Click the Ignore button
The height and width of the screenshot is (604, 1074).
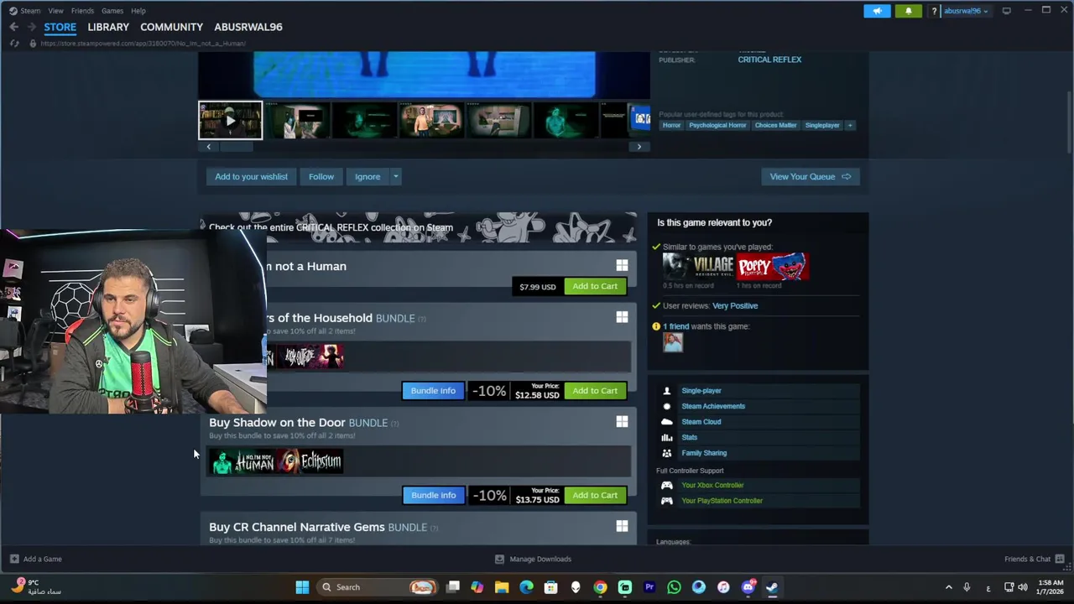pyautogui.click(x=368, y=177)
